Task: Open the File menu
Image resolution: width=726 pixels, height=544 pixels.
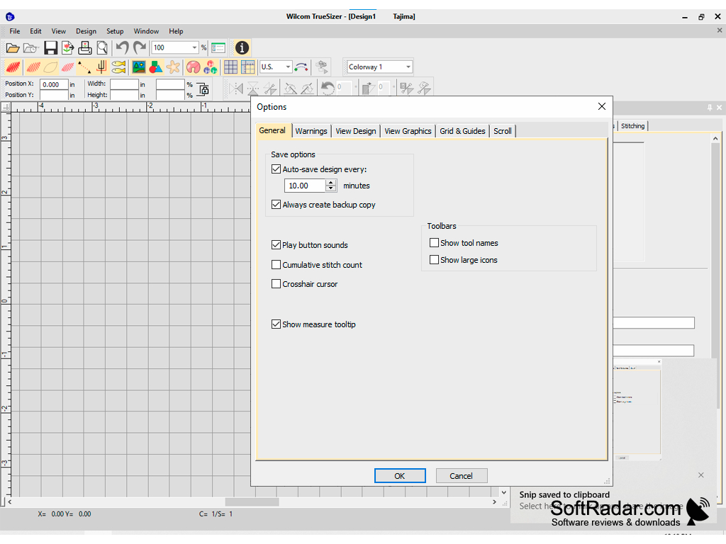Action: pyautogui.click(x=15, y=31)
